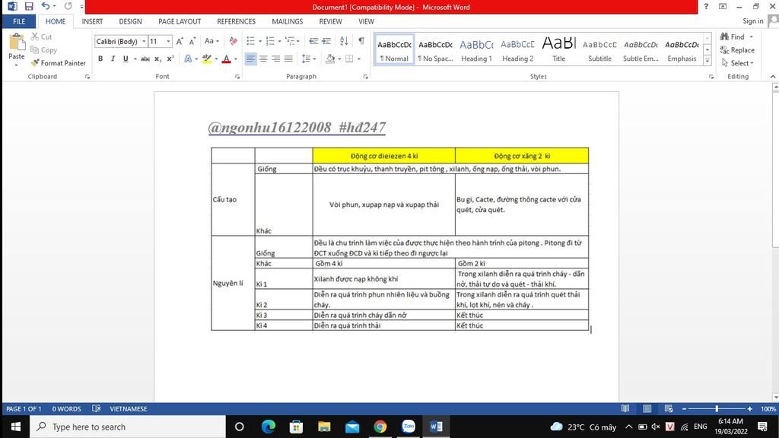
Task: Click the red font color swatch
Action: [x=227, y=59]
